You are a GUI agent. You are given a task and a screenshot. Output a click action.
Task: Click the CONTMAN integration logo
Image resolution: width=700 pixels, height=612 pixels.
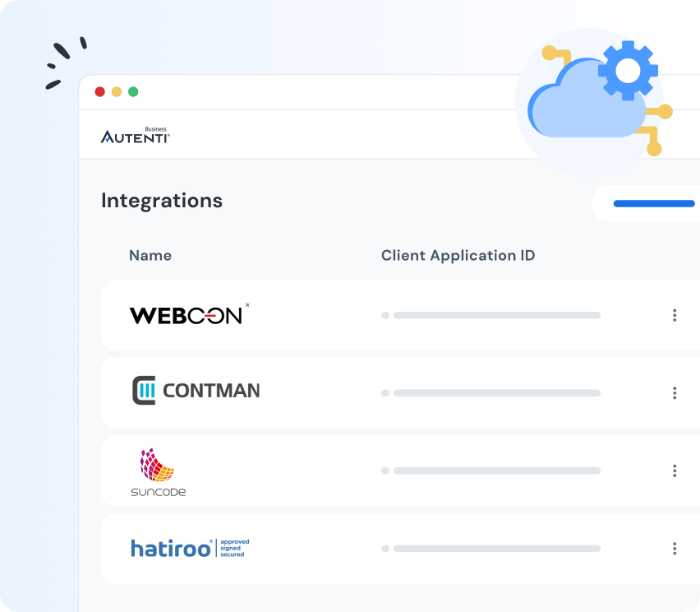[x=196, y=390]
